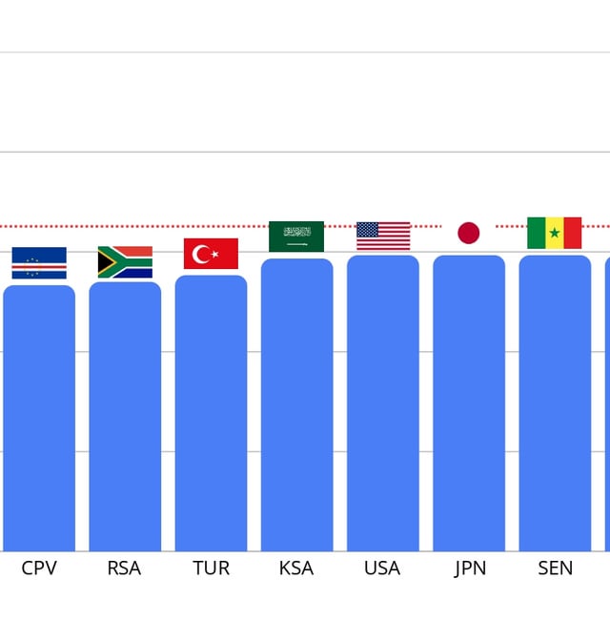Click the South Africa flag icon
Screen dimensions: 610x620
[125, 262]
